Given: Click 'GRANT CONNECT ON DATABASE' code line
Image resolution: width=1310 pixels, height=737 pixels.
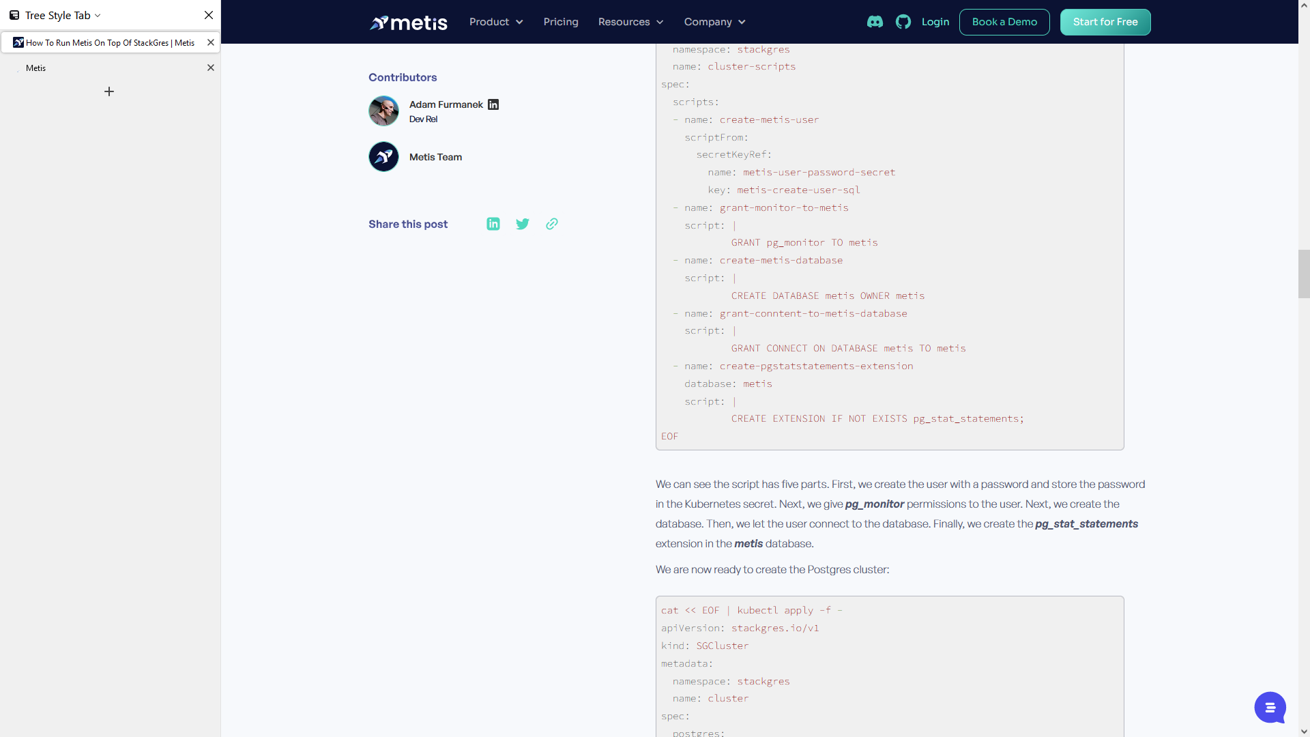Looking at the screenshot, I should 849,348.
